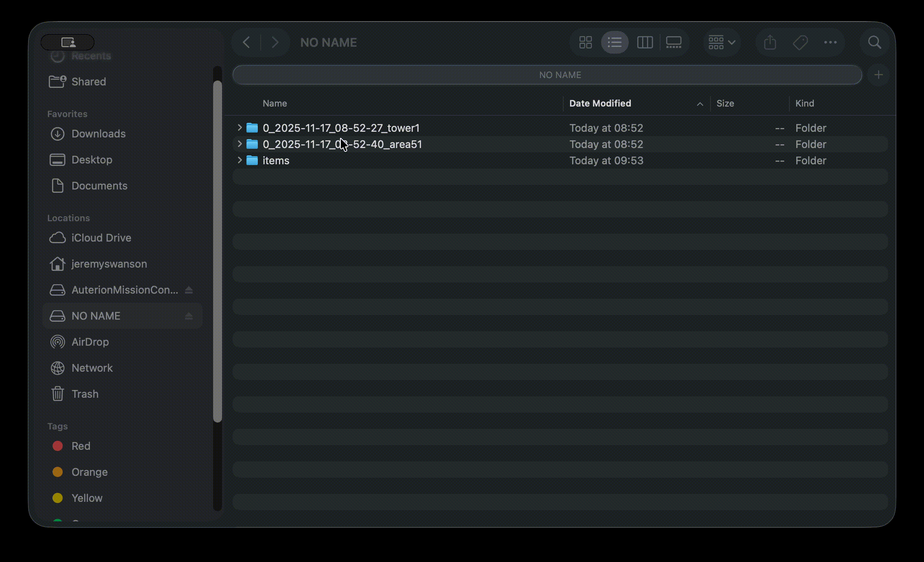Open the Group By dropdown
This screenshot has height=562, width=924.
pos(721,42)
